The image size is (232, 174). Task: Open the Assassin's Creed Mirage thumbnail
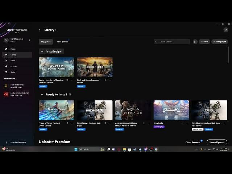coord(133,110)
